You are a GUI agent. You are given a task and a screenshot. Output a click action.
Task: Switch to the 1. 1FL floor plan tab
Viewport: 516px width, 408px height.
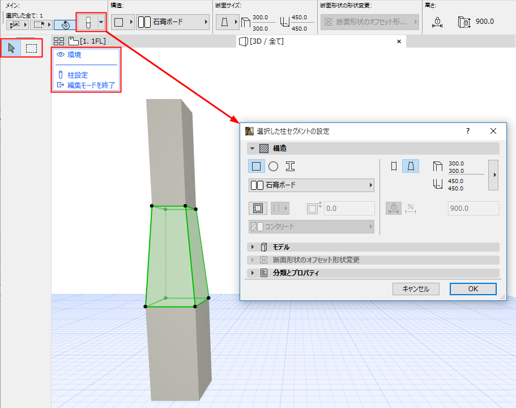(87, 41)
